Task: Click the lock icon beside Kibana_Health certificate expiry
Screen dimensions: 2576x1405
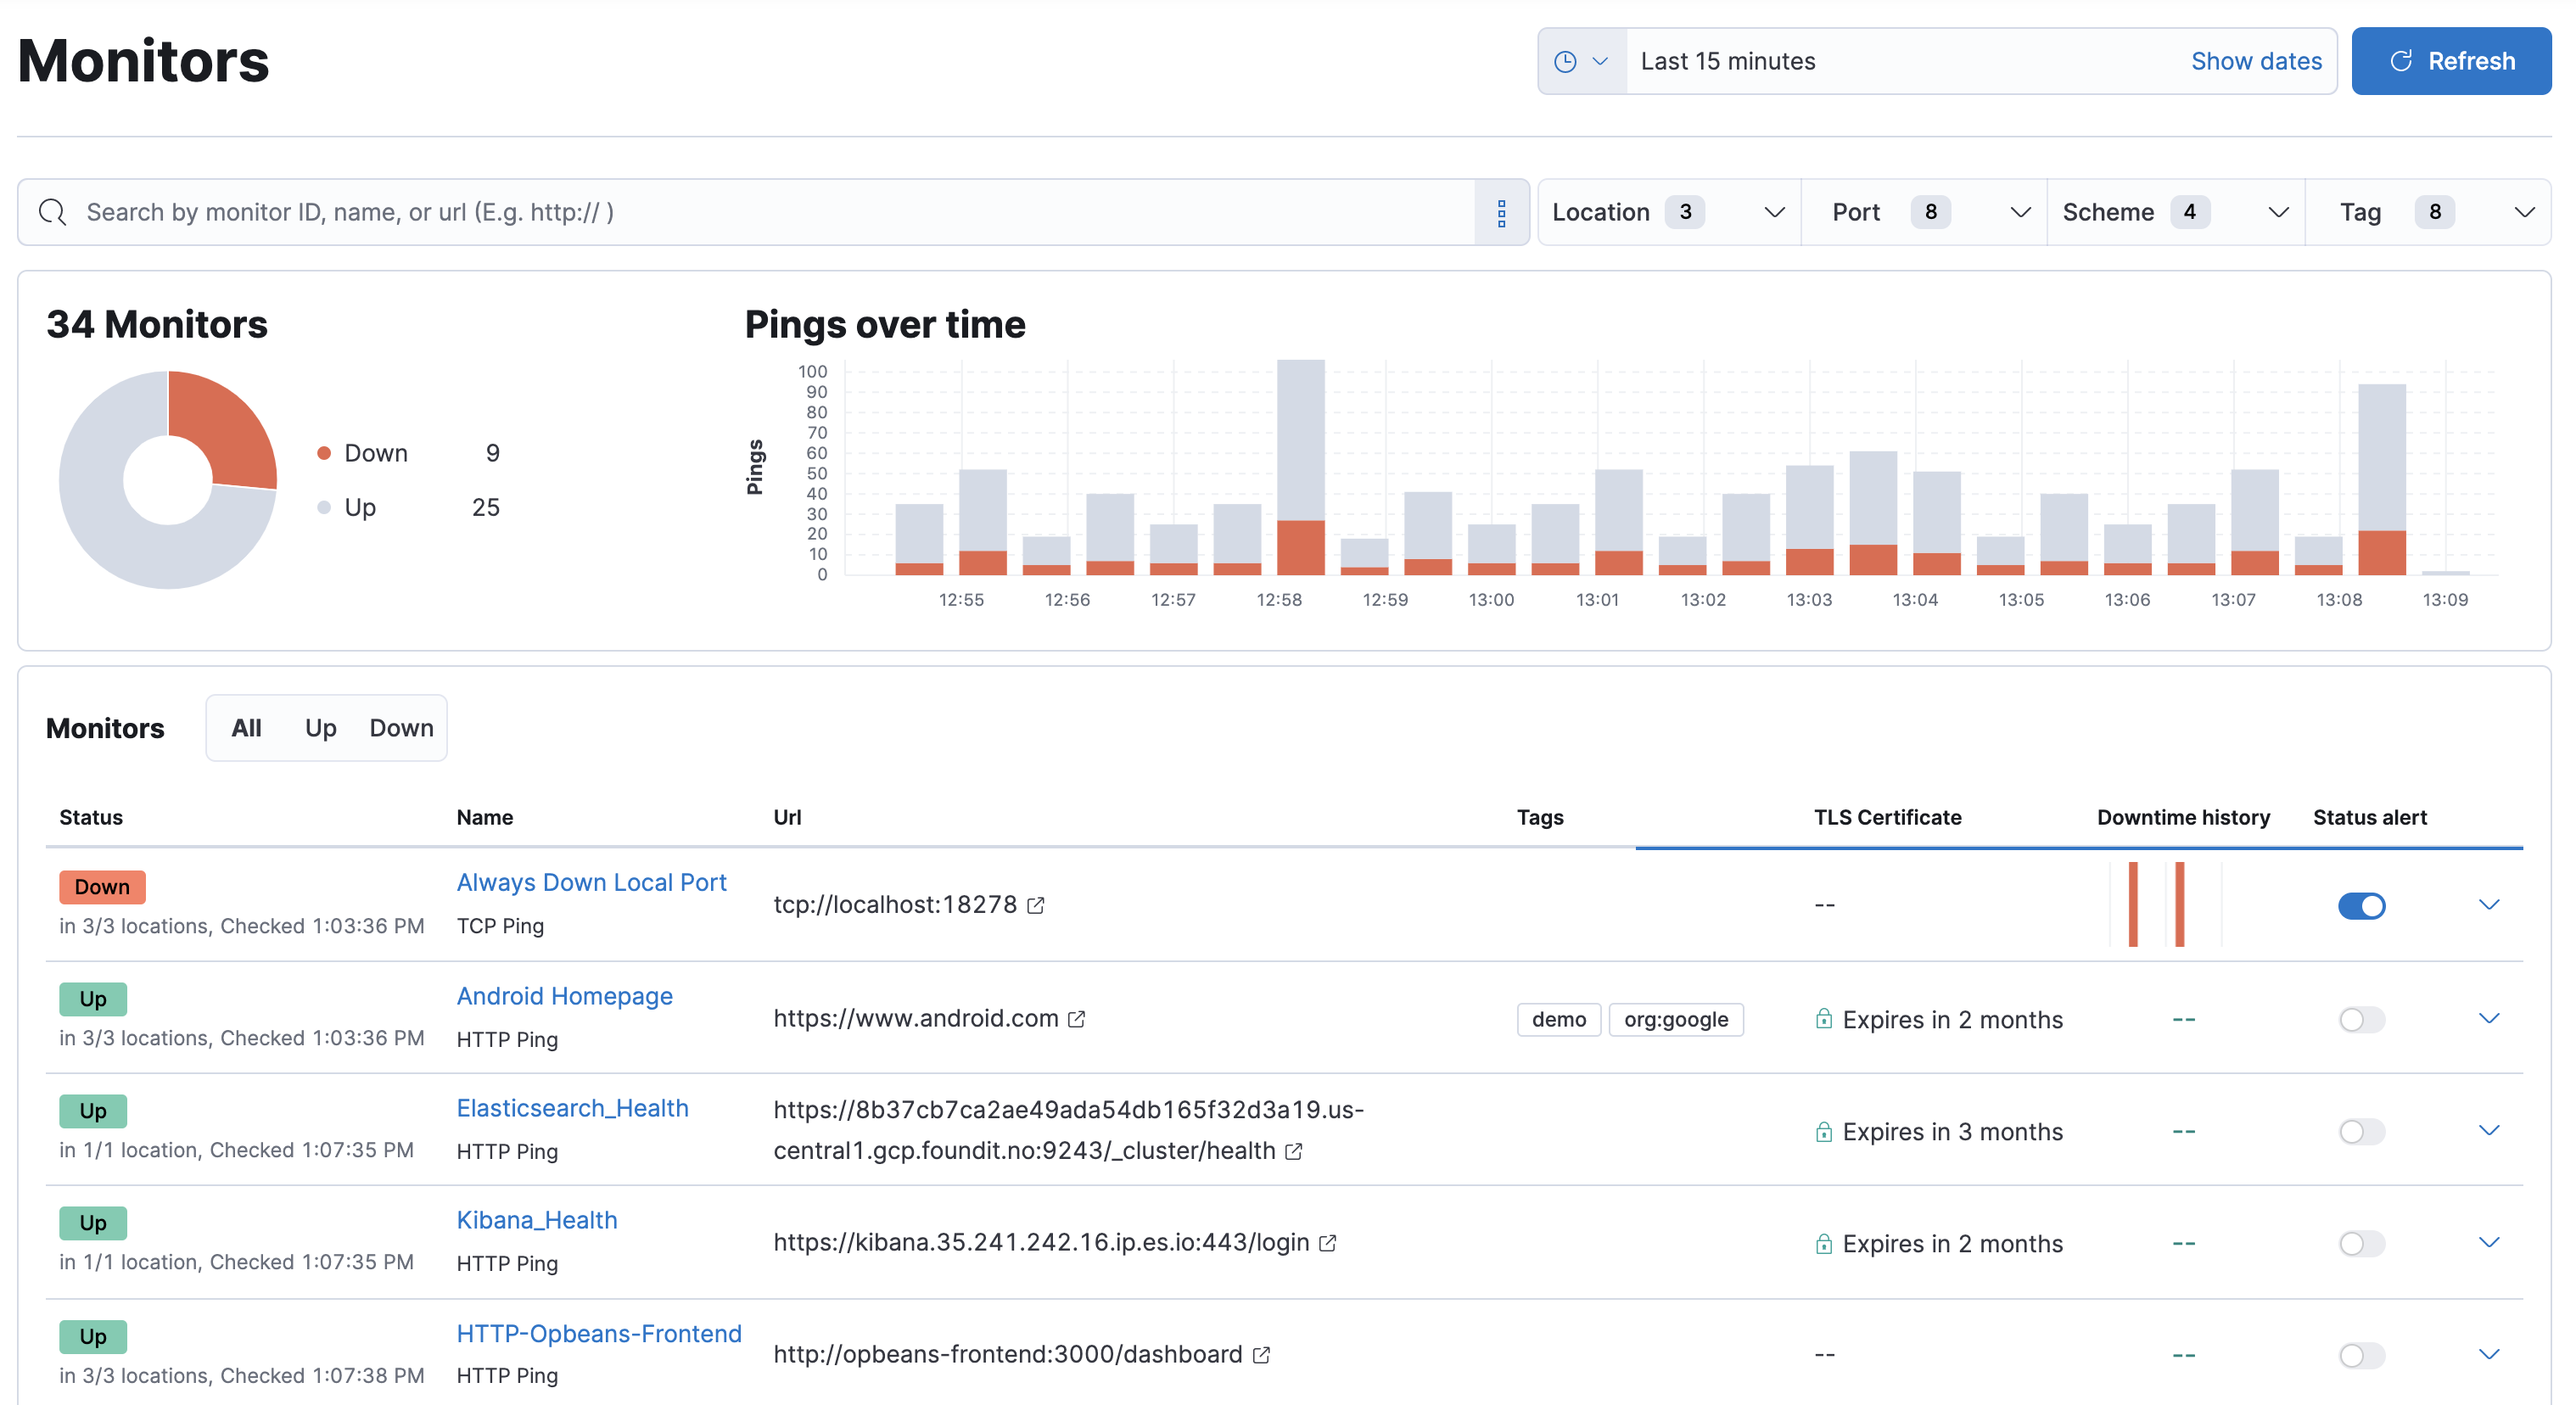Action: point(1824,1243)
